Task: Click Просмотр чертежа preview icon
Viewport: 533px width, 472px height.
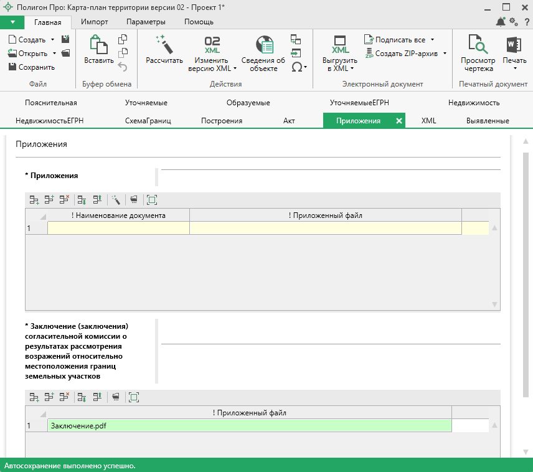Action: click(x=478, y=45)
